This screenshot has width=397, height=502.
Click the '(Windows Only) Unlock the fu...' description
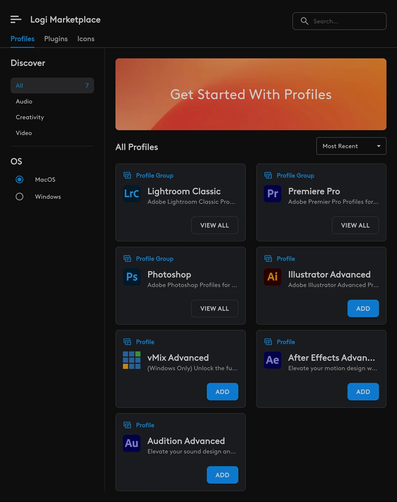(192, 368)
